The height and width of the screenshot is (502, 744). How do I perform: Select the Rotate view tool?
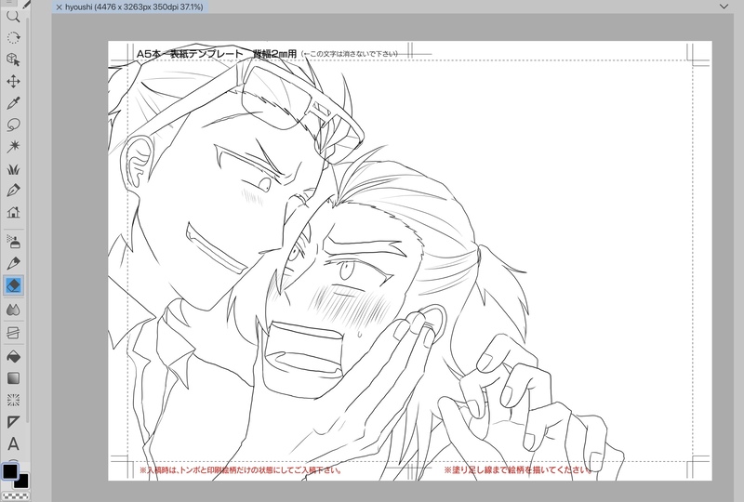click(x=13, y=37)
